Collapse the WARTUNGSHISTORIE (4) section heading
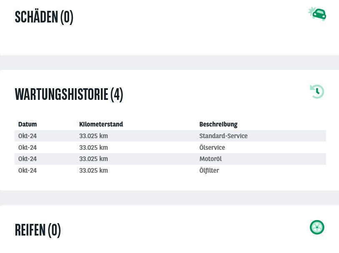Image resolution: width=339 pixels, height=253 pixels. (x=69, y=94)
